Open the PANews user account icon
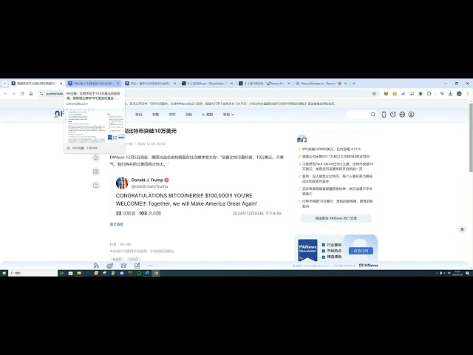473x355 pixels. [x=411, y=115]
